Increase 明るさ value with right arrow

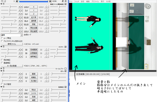tap(22, 90)
